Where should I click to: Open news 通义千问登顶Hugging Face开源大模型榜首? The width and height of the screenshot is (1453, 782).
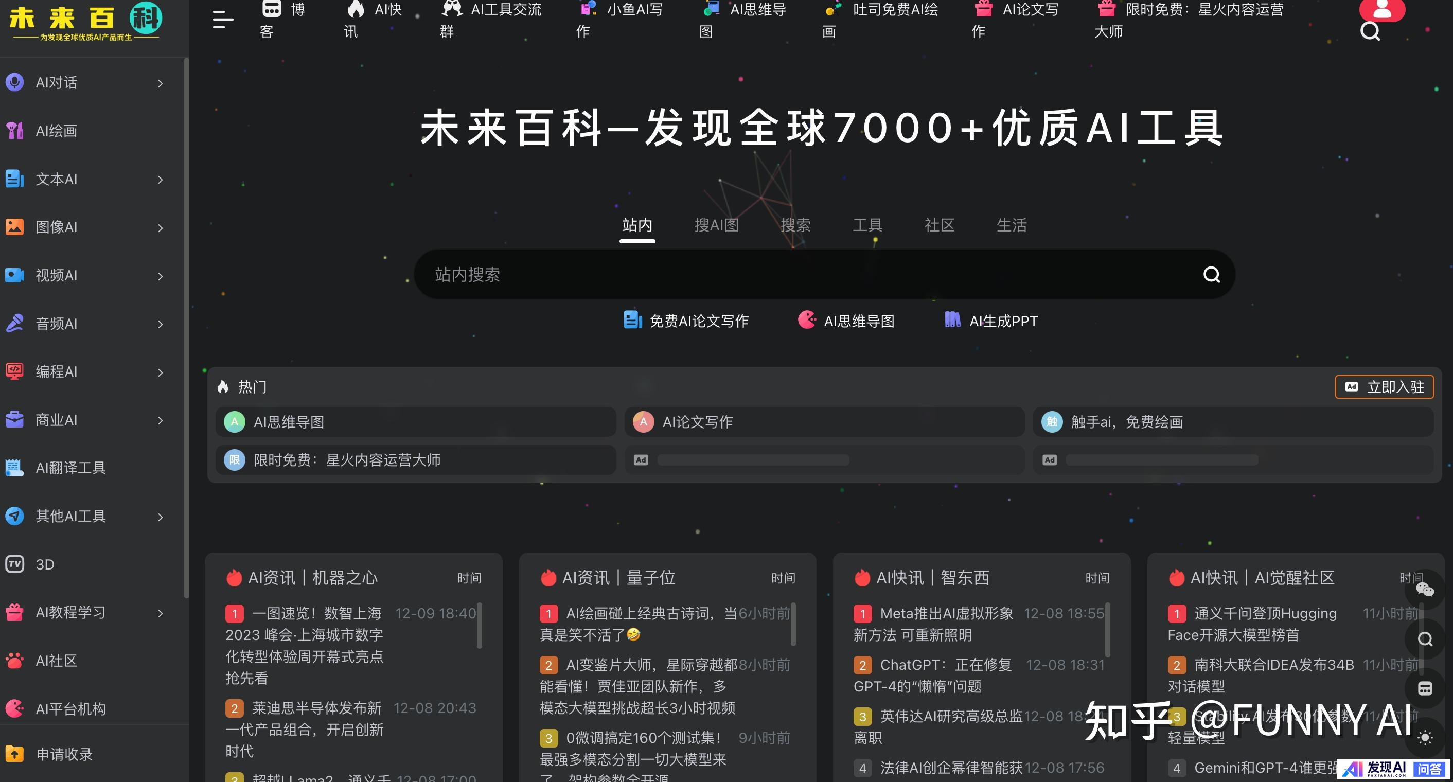point(1252,624)
